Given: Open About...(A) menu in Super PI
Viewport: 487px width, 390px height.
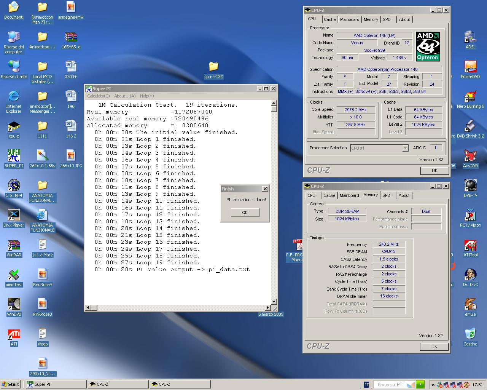Looking at the screenshot, I should click(125, 96).
